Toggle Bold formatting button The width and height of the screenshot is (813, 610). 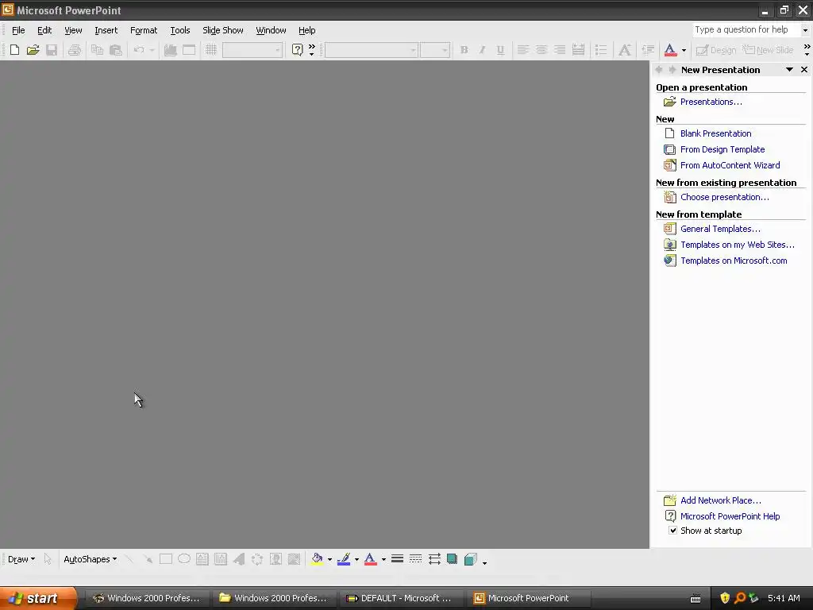[464, 50]
